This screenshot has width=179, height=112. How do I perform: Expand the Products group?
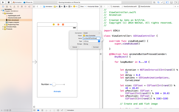pos(3,29)
